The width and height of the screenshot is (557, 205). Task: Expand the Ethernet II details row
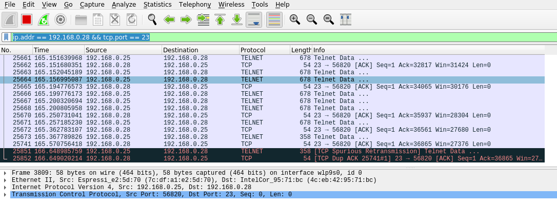5,180
